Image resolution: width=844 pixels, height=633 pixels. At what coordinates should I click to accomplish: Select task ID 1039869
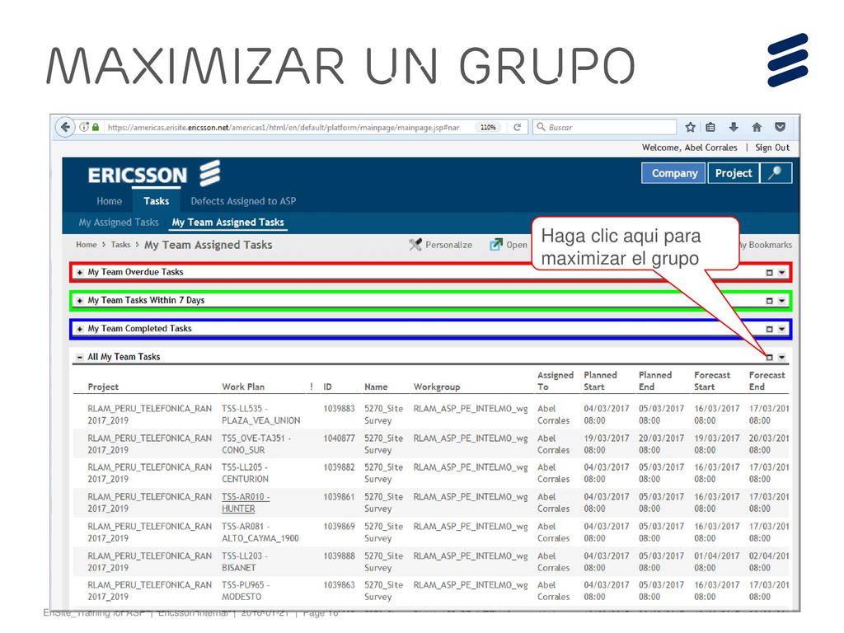coord(339,527)
